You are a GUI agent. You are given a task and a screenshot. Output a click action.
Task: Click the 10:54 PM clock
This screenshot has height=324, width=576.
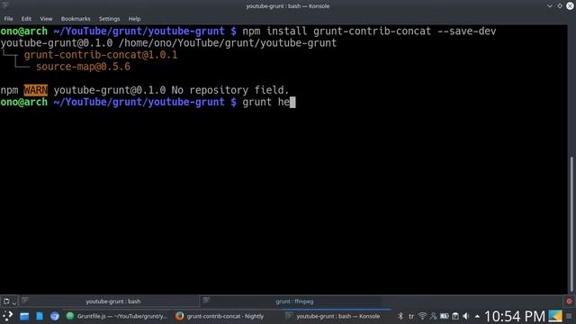coord(514,316)
